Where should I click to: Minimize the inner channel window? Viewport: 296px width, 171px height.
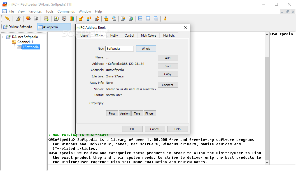[282, 11]
